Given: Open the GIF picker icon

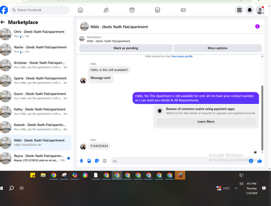Looking at the screenshot, I should pyautogui.click(x=105, y=161).
